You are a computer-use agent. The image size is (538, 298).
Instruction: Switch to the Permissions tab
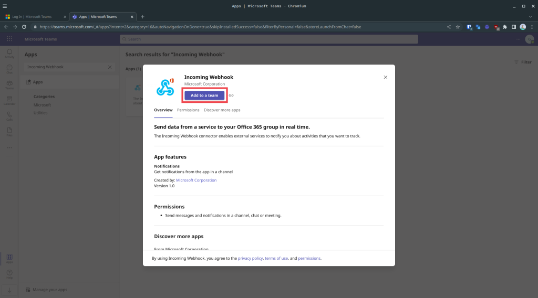click(x=188, y=110)
